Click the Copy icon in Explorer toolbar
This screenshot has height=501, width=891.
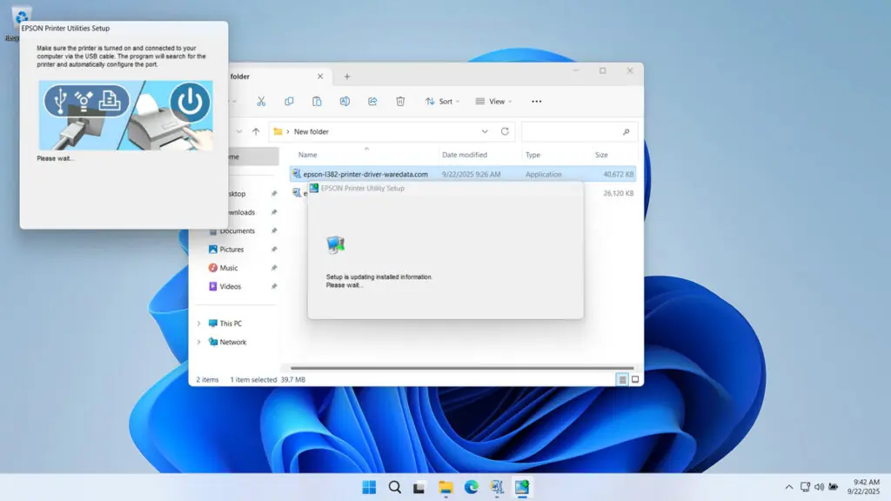(289, 101)
